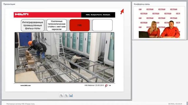
Task: Click 'Hilti. Outperform. Outlast.' slogan text
Action: pos(98,15)
